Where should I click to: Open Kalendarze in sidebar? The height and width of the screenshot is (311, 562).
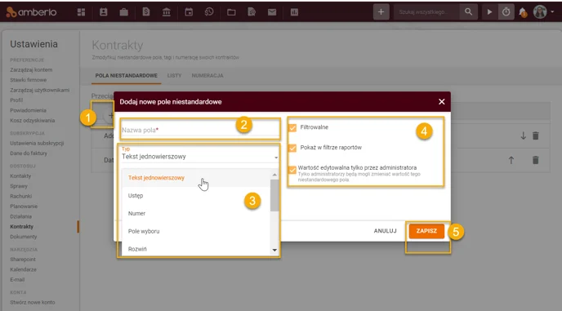coord(23,269)
